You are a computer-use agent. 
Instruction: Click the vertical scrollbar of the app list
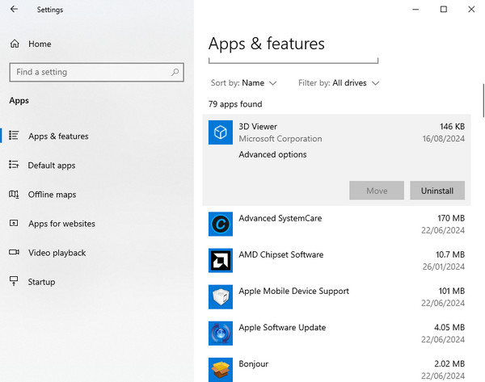click(483, 100)
